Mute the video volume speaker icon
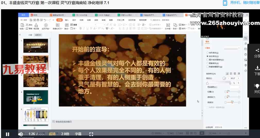 tap(20, 134)
